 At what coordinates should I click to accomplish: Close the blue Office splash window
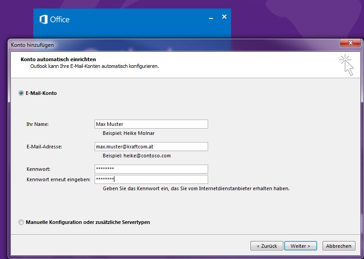tap(224, 17)
